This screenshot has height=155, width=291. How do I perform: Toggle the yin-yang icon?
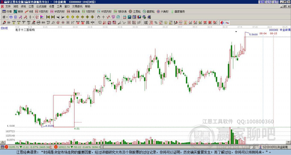[222, 23]
